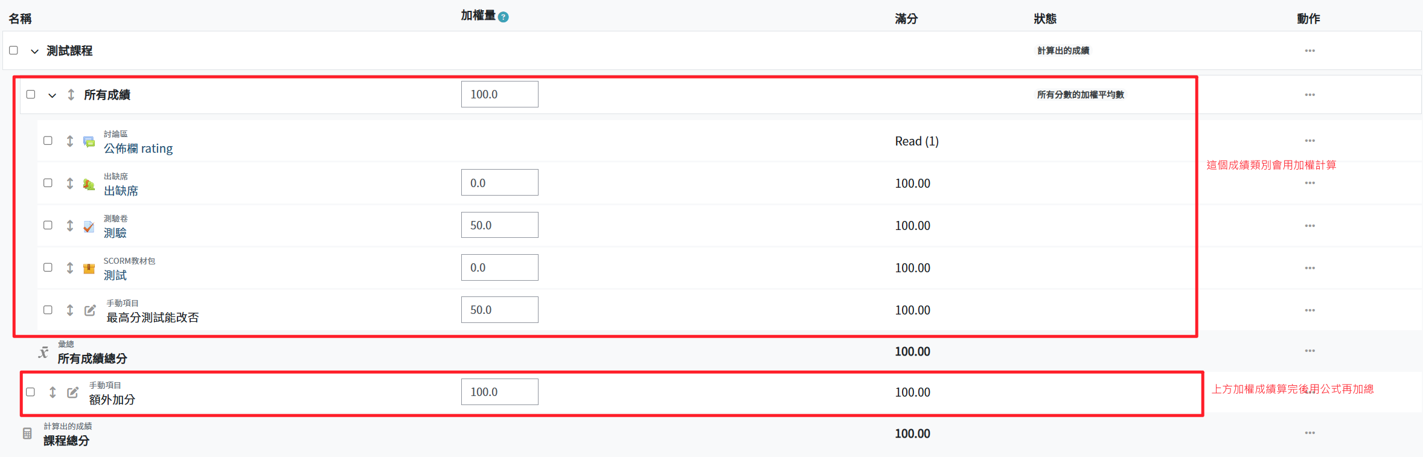Viewport: 1423px width, 457px height.
Task: Open the actions menu for 額外加分
Action: (1309, 392)
